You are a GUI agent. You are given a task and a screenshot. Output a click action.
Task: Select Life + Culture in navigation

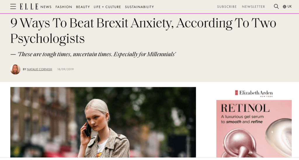(x=107, y=7)
